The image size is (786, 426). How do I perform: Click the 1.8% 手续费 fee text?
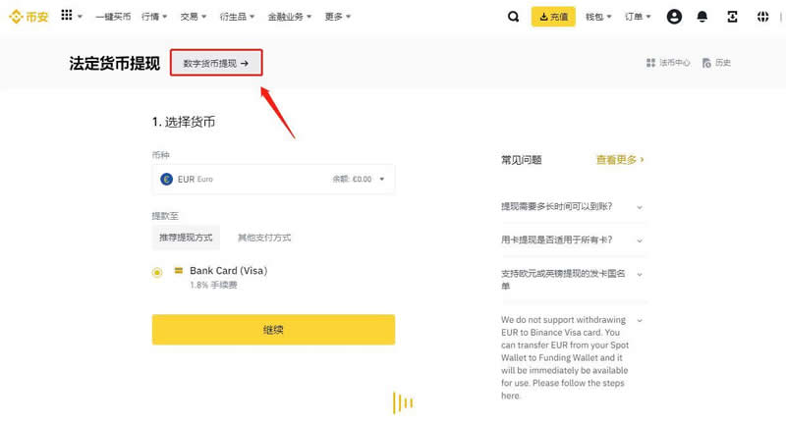tap(213, 285)
